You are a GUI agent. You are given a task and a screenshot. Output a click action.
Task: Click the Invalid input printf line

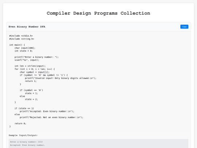[61, 78]
